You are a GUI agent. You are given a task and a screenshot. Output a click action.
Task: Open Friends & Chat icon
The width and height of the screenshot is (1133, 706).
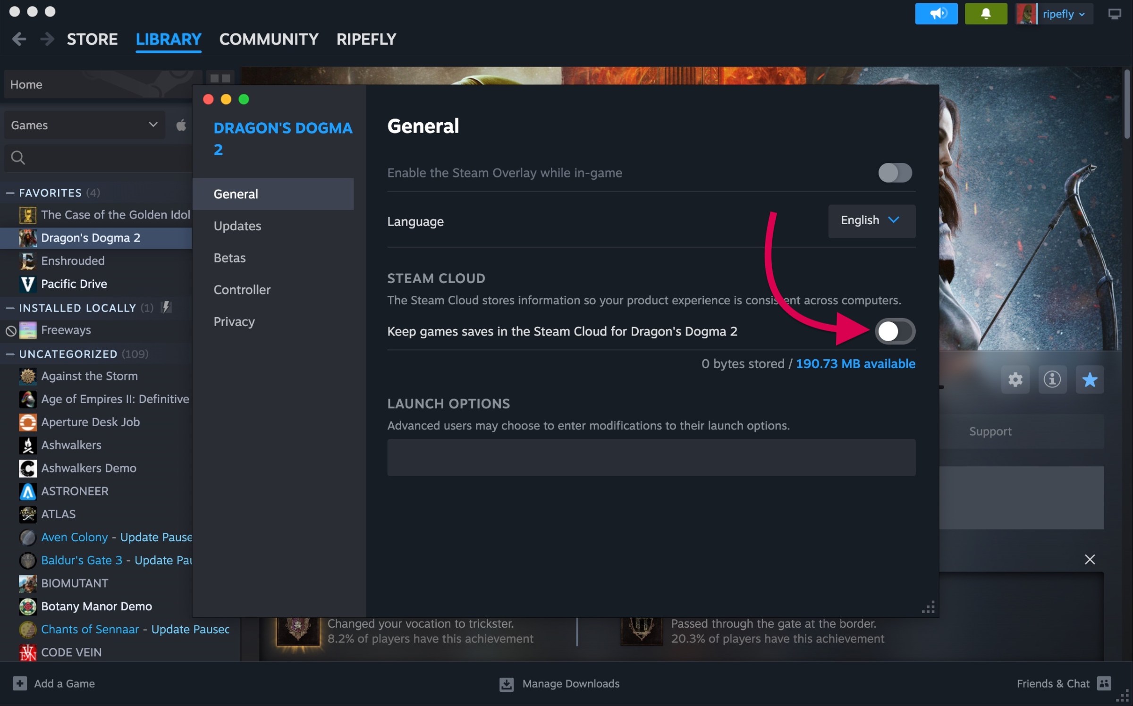(x=1104, y=683)
